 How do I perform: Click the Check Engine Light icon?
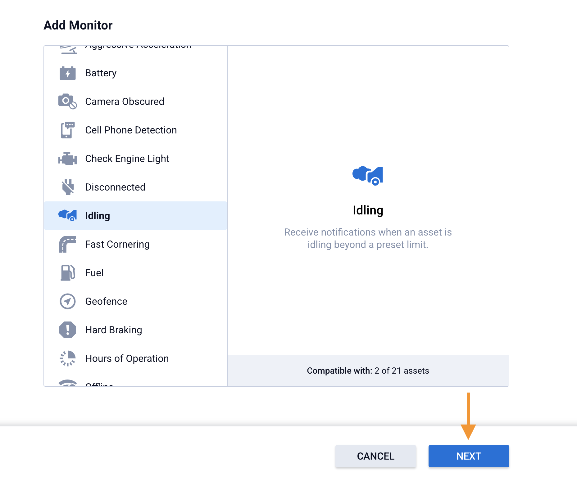[x=67, y=159]
